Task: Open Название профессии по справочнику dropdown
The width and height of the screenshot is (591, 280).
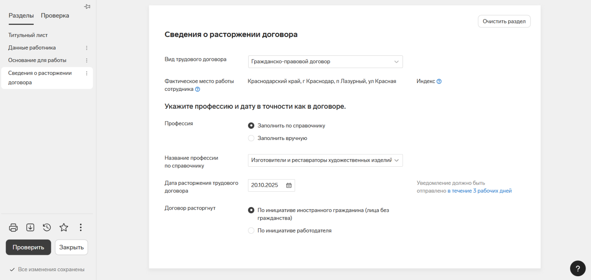Action: [325, 160]
